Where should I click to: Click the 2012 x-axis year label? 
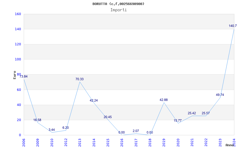(x=66, y=143)
